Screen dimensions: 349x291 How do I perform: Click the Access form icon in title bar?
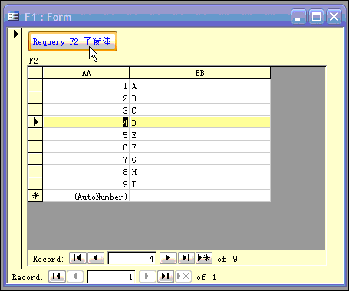pos(13,17)
